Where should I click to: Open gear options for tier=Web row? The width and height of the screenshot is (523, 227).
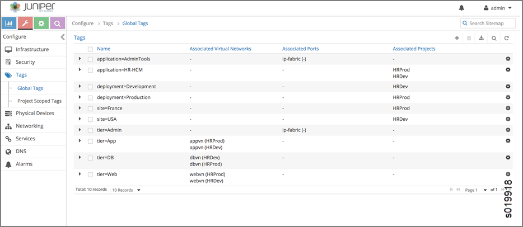508,174
